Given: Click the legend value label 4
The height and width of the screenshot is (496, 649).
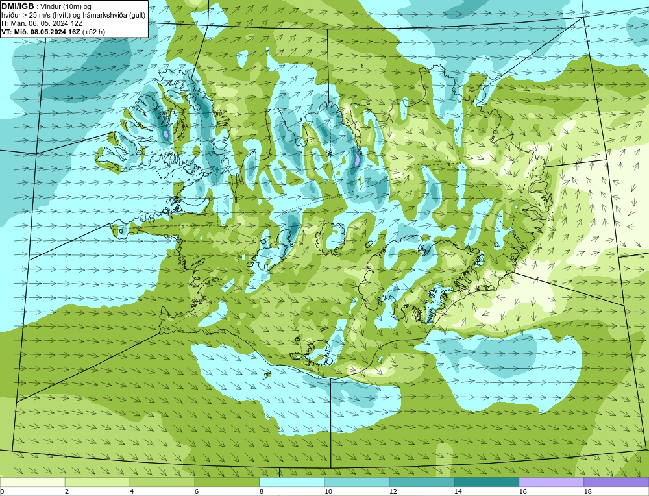Looking at the screenshot, I should coord(132,491).
